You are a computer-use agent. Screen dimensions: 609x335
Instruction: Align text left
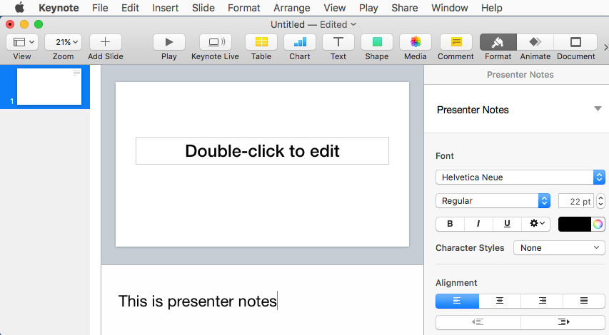pyautogui.click(x=457, y=301)
